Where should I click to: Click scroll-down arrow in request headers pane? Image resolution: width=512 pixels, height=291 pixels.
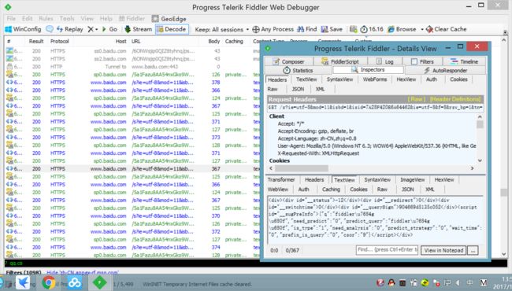pyautogui.click(x=480, y=160)
